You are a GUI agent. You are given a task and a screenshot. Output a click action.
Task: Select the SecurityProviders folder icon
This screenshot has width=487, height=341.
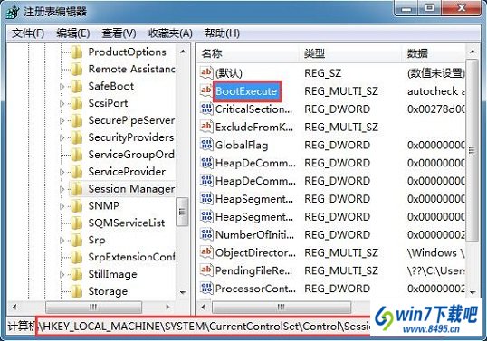[76, 137]
